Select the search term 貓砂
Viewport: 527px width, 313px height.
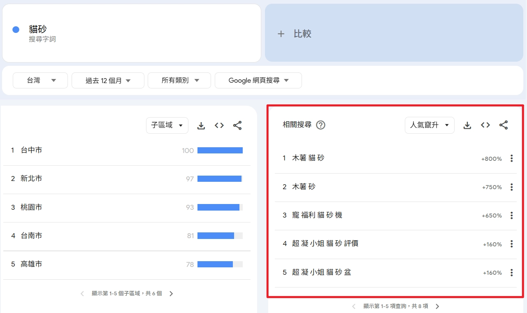pyautogui.click(x=38, y=29)
